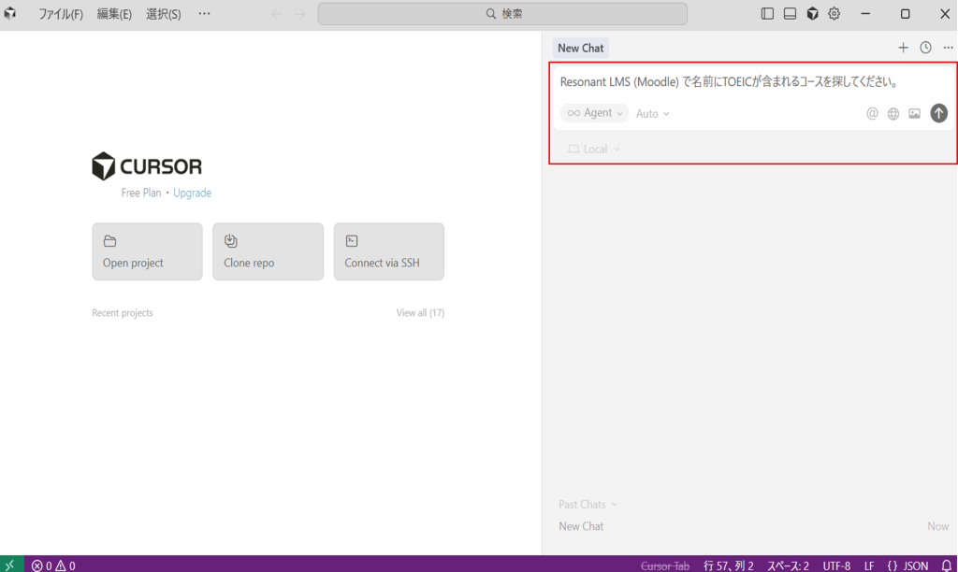Viewport: 958px width, 572px height.
Task: Expand the Local environment dropdown
Action: pos(594,150)
